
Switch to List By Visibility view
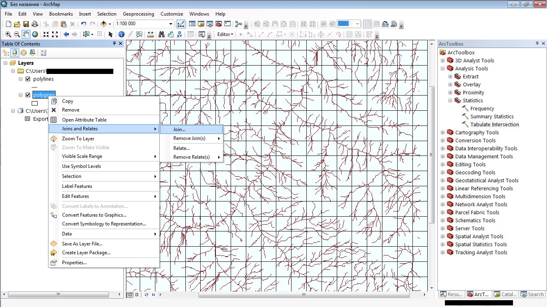(x=24, y=53)
